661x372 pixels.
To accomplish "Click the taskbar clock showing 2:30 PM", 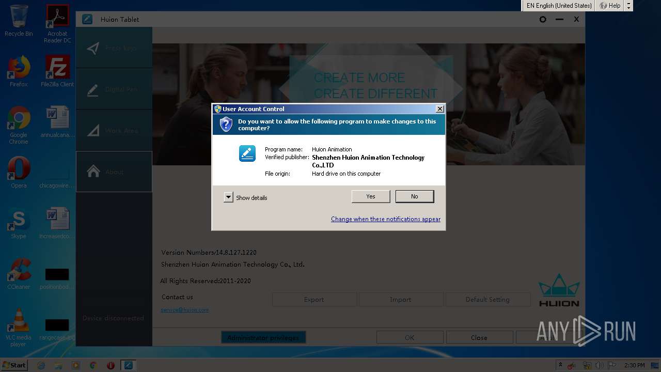I will pyautogui.click(x=635, y=365).
